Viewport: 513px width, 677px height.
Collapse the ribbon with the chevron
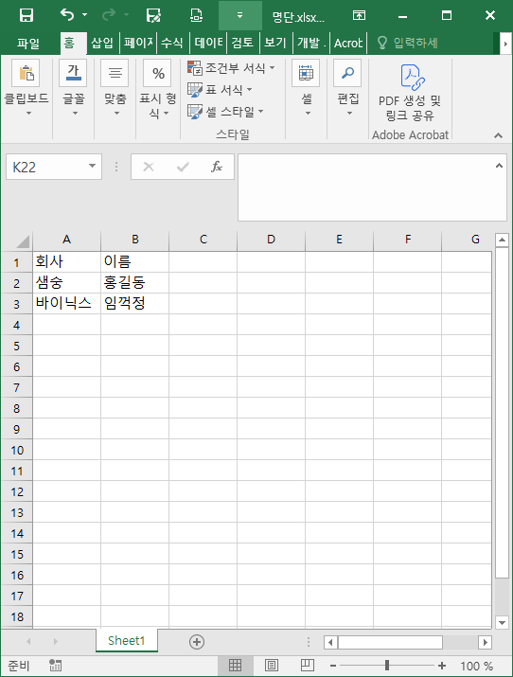point(499,135)
